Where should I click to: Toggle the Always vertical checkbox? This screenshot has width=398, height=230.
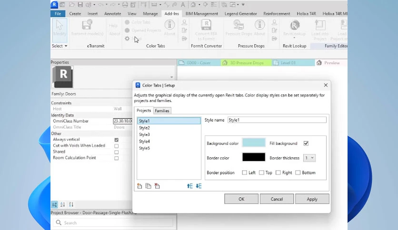pos(117,140)
